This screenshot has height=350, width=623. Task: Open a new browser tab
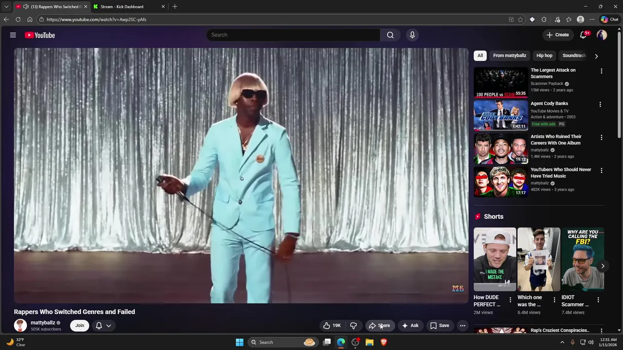175,6
